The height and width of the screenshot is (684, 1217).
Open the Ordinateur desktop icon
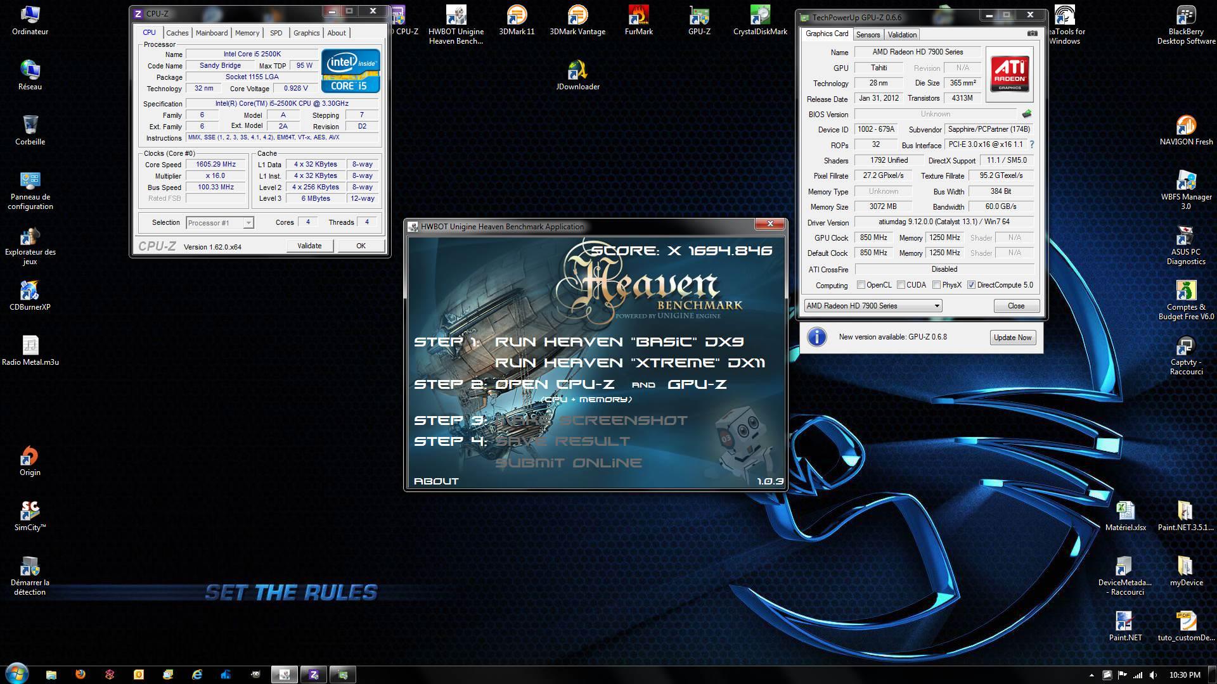30,20
